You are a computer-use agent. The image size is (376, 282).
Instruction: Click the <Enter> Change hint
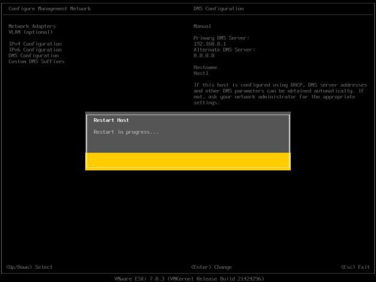point(211,267)
